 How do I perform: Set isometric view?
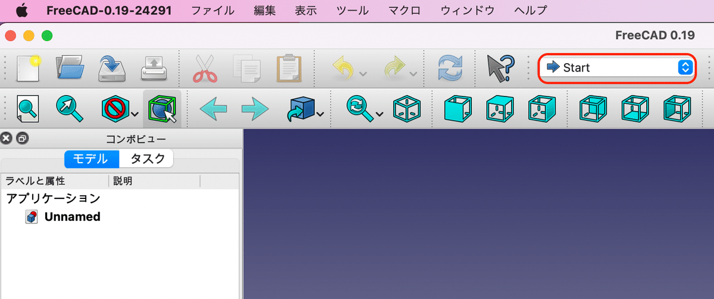[407, 108]
